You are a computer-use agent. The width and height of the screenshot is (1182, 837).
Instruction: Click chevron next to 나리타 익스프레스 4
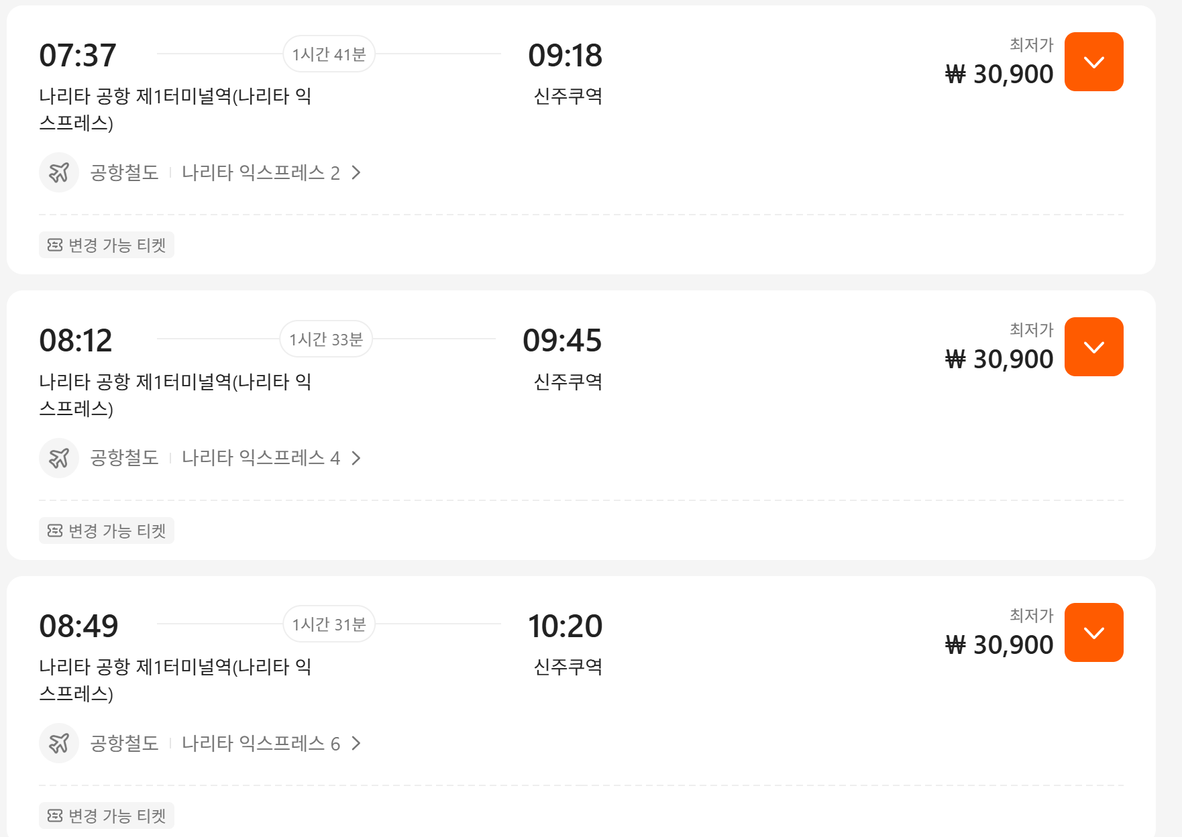[356, 458]
